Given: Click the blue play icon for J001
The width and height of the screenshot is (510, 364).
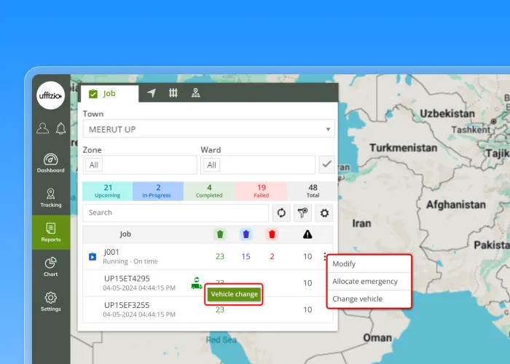Looking at the screenshot, I should [x=93, y=256].
